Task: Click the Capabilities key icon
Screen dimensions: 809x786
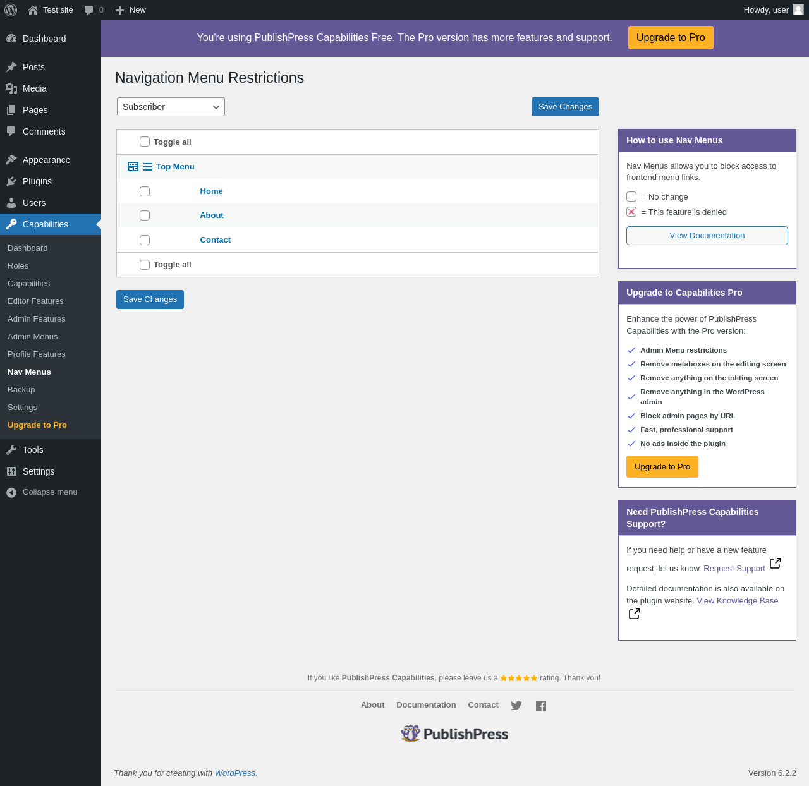Action: pyautogui.click(x=11, y=224)
